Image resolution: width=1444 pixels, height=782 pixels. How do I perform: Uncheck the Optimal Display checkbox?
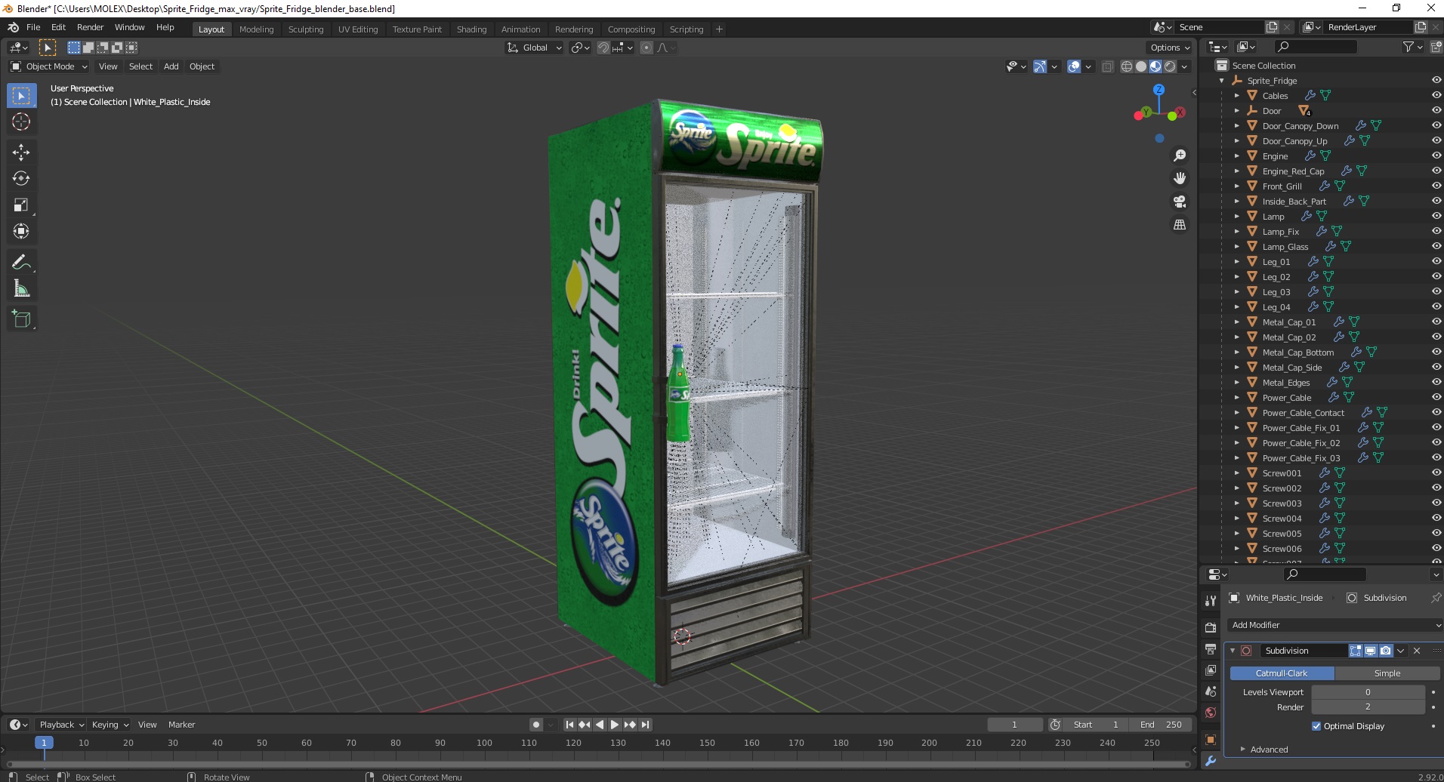click(1316, 726)
